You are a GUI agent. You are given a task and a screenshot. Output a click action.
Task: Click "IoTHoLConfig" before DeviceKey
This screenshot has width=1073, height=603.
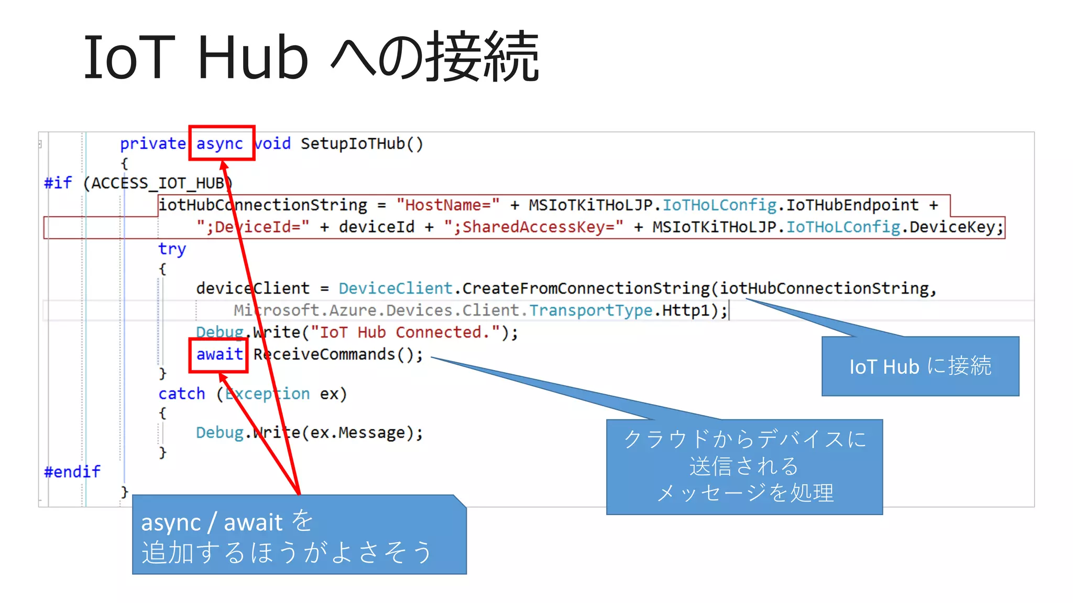click(843, 227)
